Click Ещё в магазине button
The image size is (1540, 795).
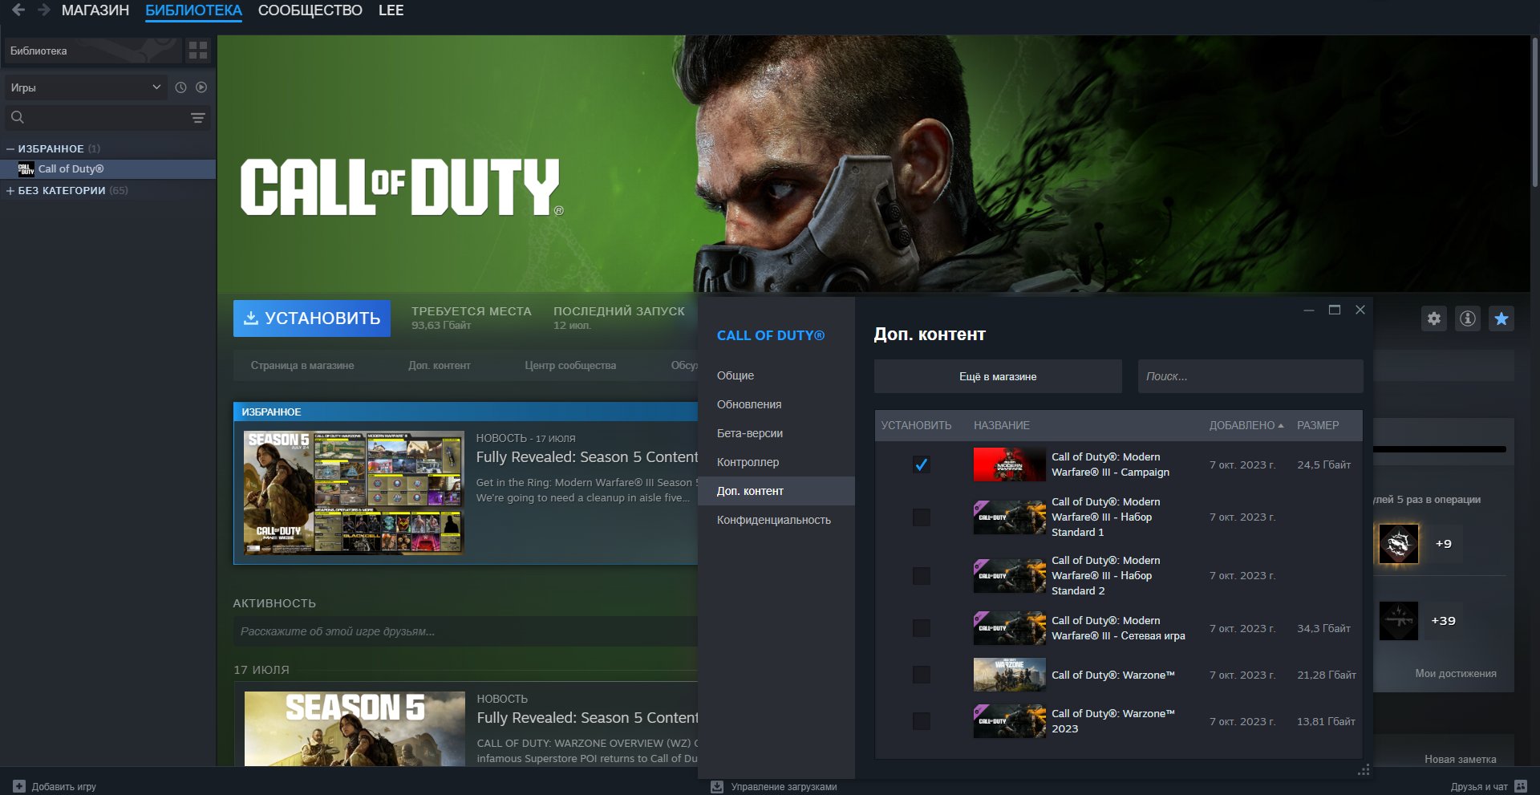(x=998, y=376)
